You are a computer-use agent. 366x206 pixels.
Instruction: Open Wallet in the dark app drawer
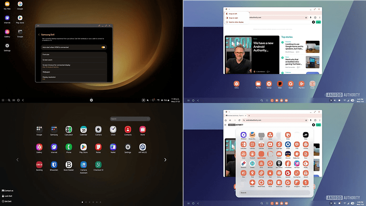pyautogui.click(x=113, y=148)
